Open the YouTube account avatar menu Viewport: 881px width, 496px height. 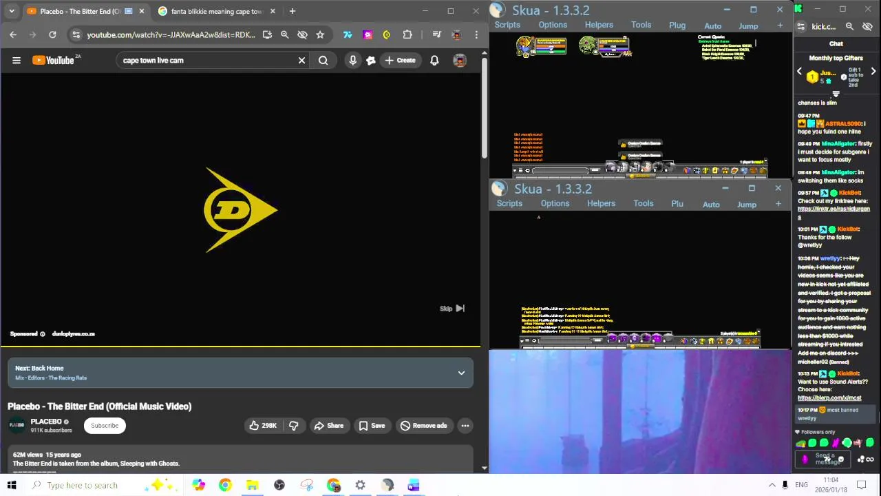pyautogui.click(x=460, y=61)
